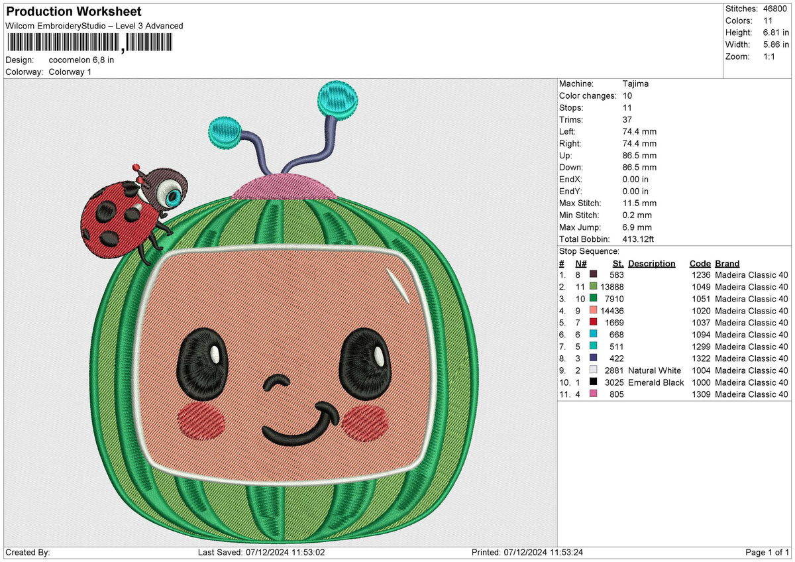
Task: Select the green swatch for code 1051
Action: 594,298
